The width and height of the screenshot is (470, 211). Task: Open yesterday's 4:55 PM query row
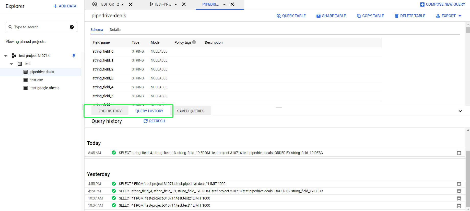[275, 184]
